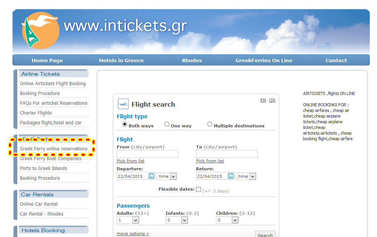Open the Children count dropdown

click(x=227, y=220)
